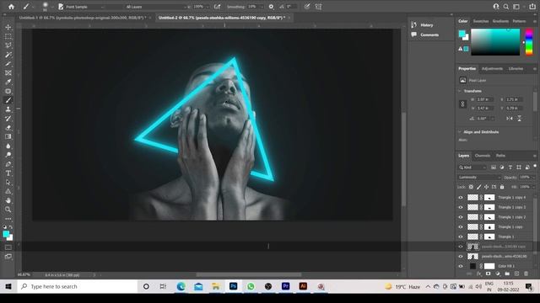540x303 pixels.
Task: Create a new group folder icon
Action: pyautogui.click(x=507, y=274)
